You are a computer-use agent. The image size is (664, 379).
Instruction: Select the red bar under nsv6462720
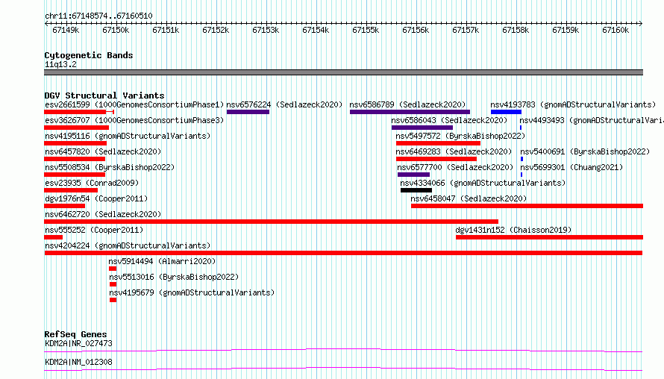click(271, 222)
